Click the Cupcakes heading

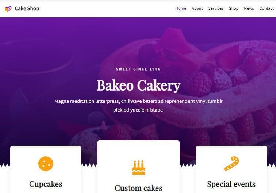pyautogui.click(x=46, y=184)
